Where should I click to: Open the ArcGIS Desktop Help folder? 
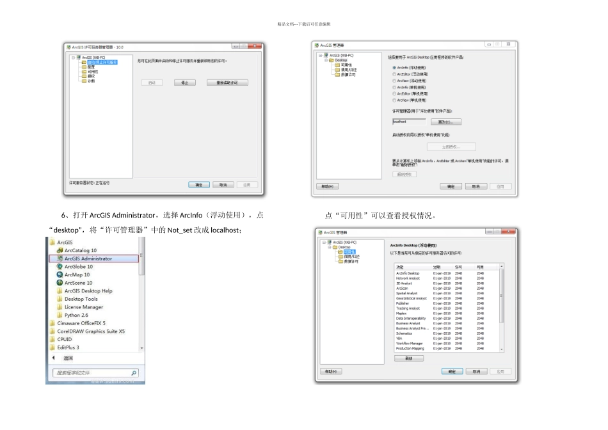84,291
